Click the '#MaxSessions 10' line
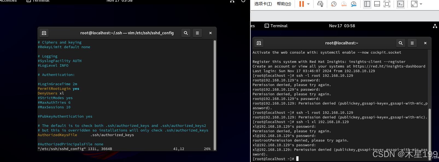The height and width of the screenshot is (162, 439). point(54,107)
